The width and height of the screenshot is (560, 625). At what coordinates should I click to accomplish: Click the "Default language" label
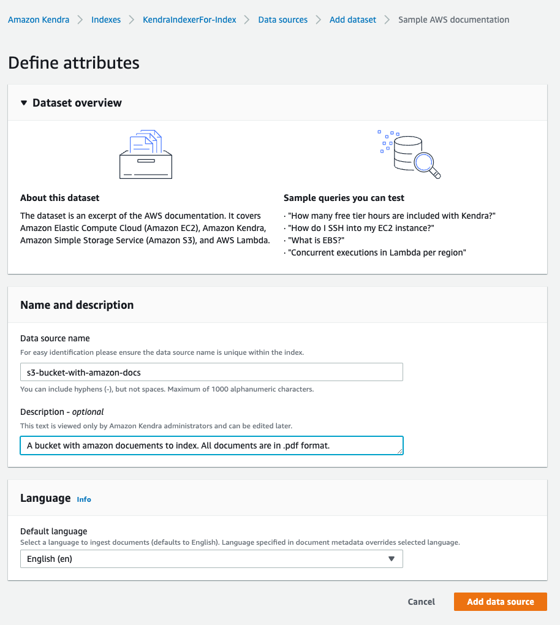(x=54, y=531)
